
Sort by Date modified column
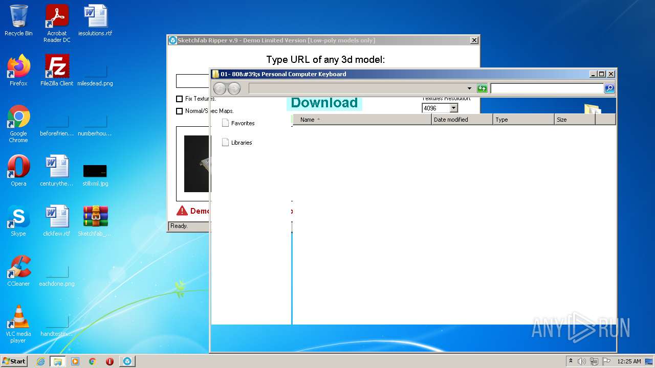coord(462,120)
